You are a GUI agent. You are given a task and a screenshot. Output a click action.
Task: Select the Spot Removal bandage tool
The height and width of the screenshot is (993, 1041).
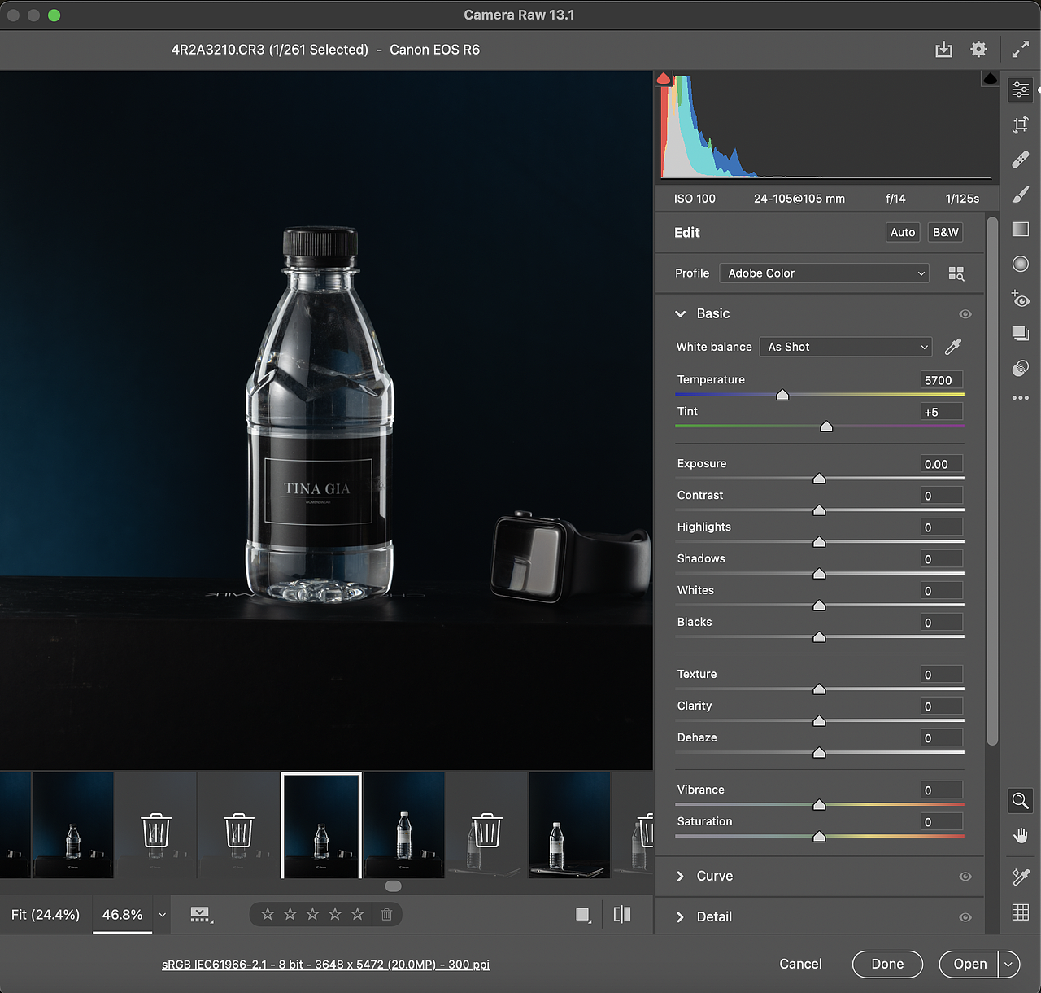[1021, 160]
